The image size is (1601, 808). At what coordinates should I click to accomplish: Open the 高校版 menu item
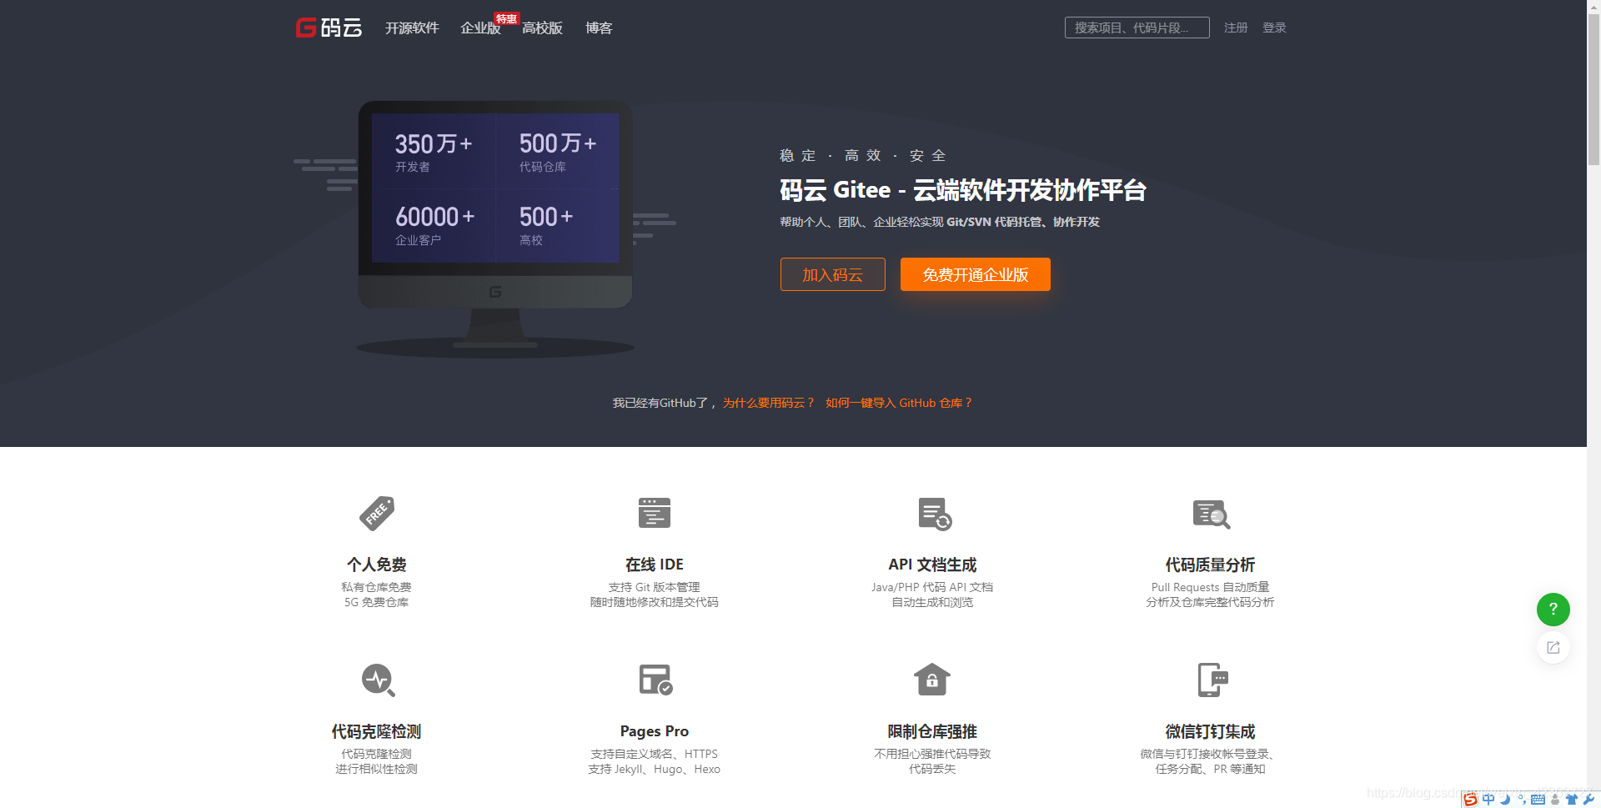click(542, 28)
